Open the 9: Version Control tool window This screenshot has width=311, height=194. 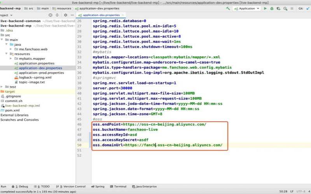[x=71, y=187]
